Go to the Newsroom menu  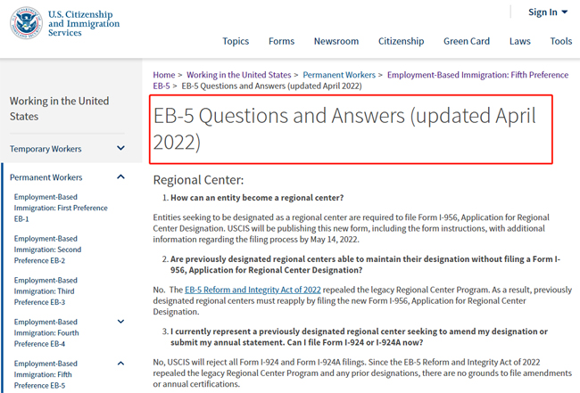[336, 41]
